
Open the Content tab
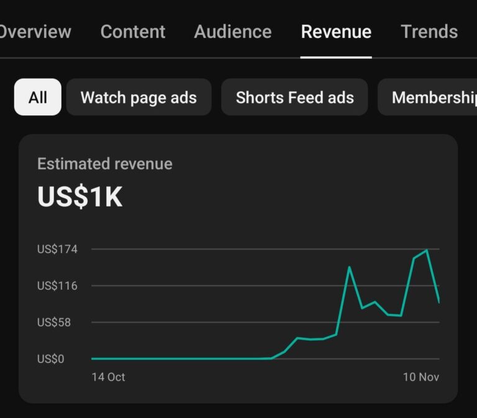click(133, 32)
